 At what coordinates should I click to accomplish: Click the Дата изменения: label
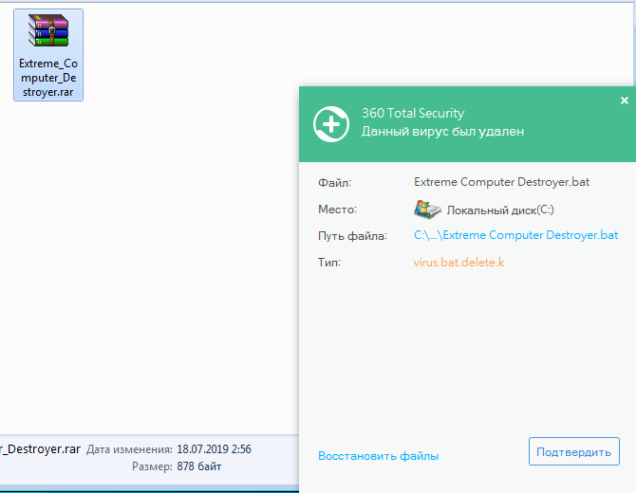point(129,449)
